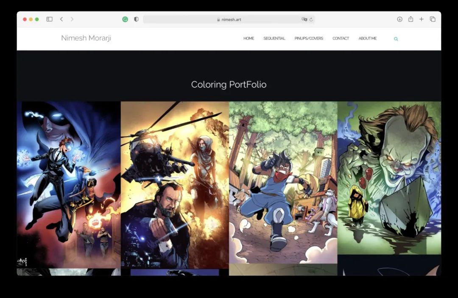458x298 pixels.
Task: Go back with the back arrow
Action: tap(61, 19)
